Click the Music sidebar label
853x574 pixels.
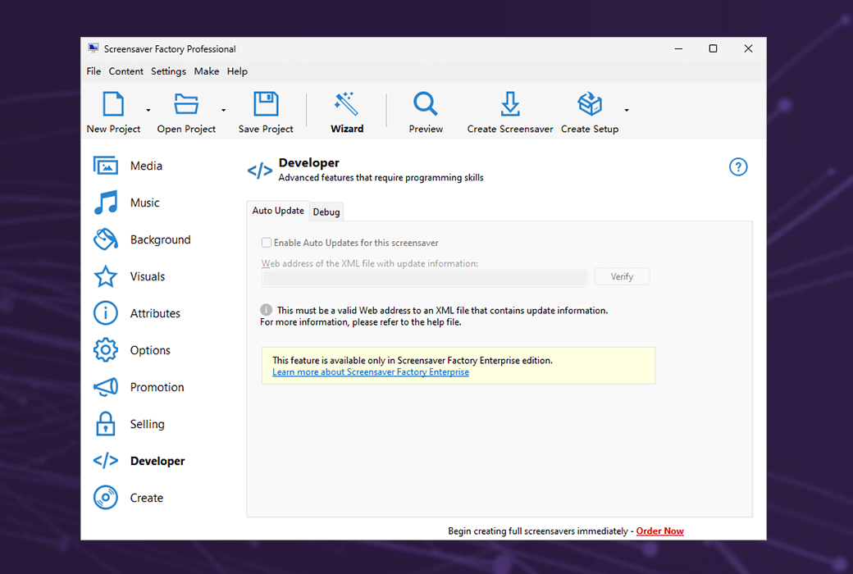(x=144, y=203)
